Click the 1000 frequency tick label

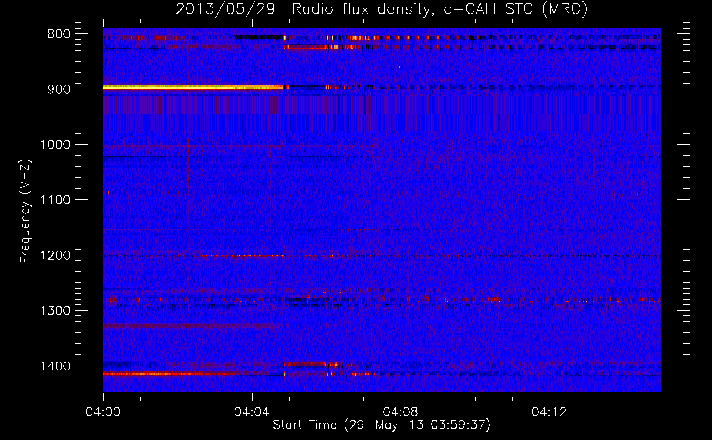click(x=55, y=145)
